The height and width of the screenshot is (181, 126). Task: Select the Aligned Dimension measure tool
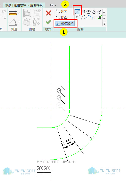[x=13, y=13]
